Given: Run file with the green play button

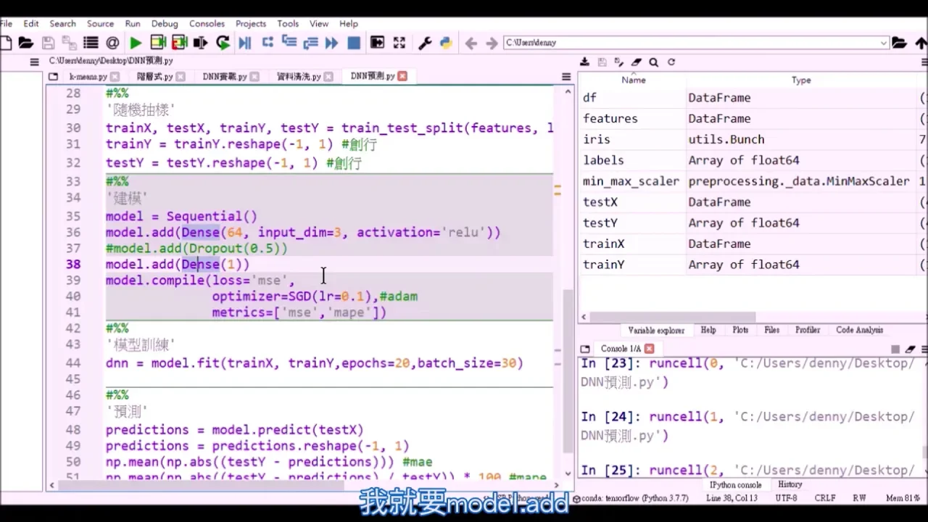Looking at the screenshot, I should coord(136,43).
